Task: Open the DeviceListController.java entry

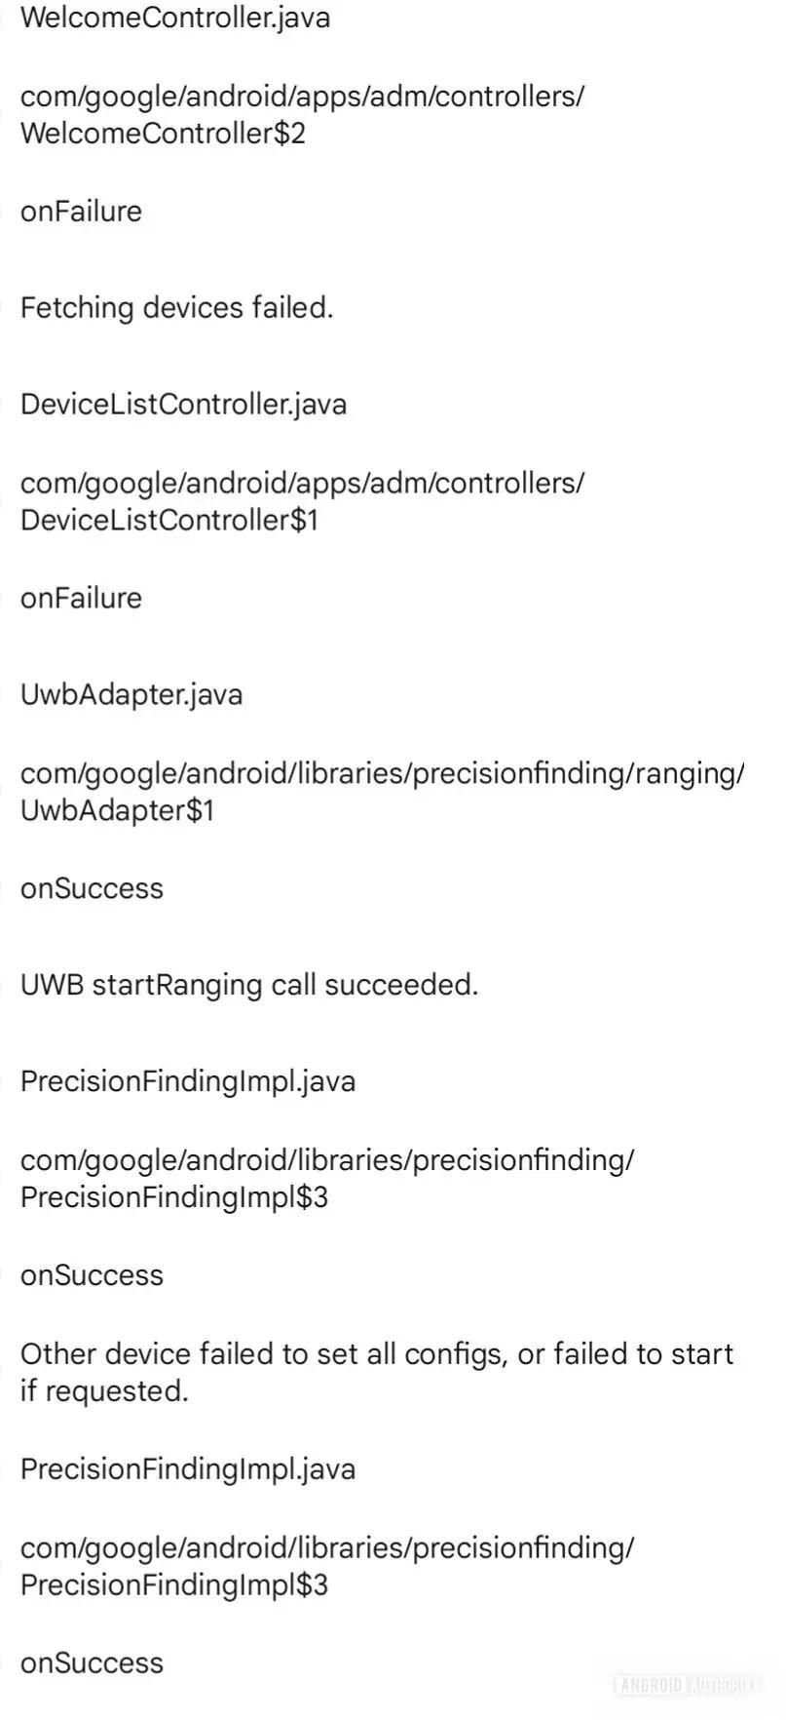Action: pos(183,405)
